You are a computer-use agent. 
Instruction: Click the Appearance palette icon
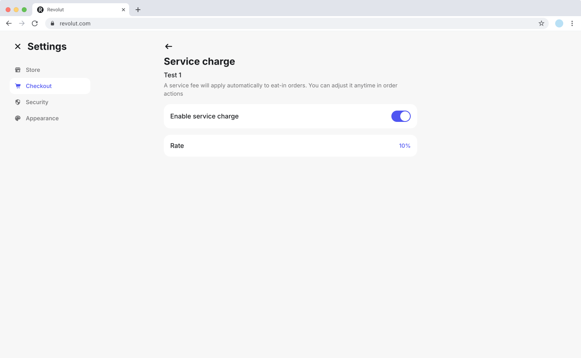pos(18,118)
